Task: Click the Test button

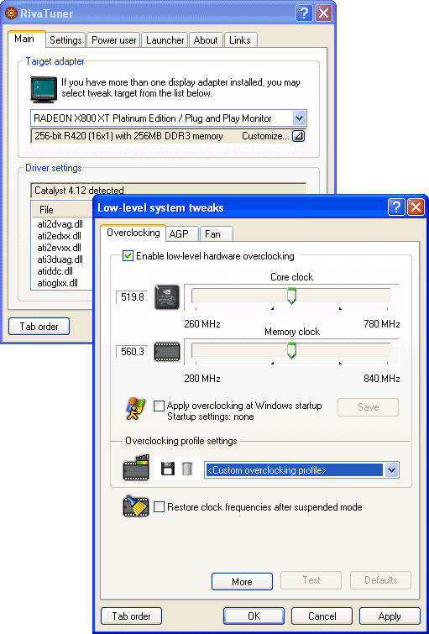Action: [311, 580]
